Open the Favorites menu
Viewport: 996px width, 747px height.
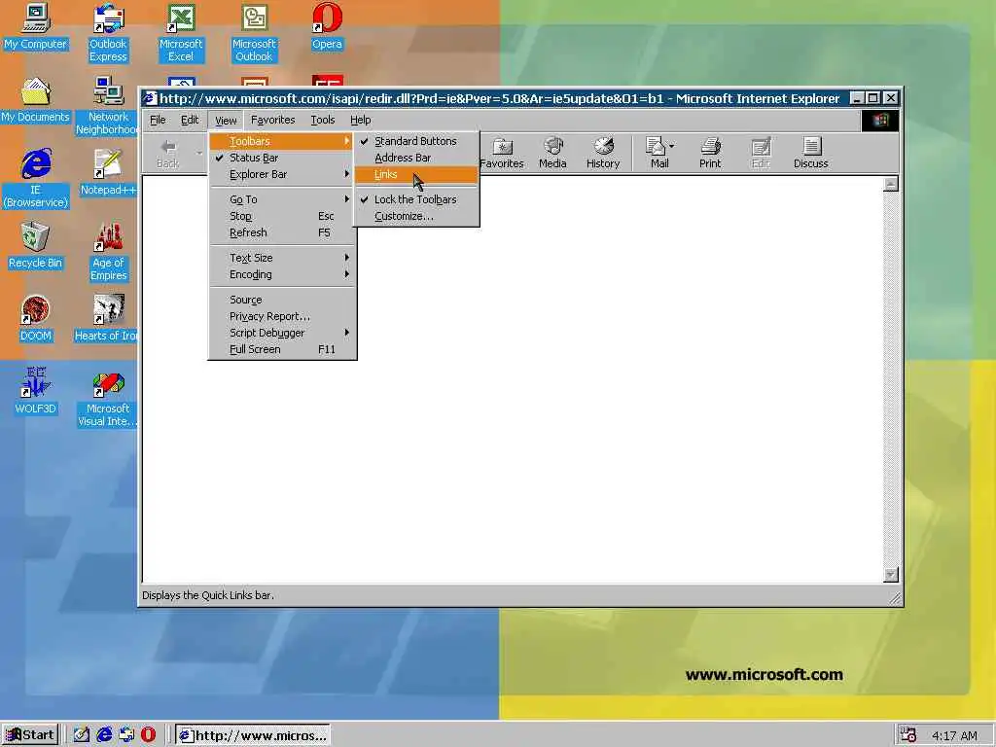click(273, 120)
